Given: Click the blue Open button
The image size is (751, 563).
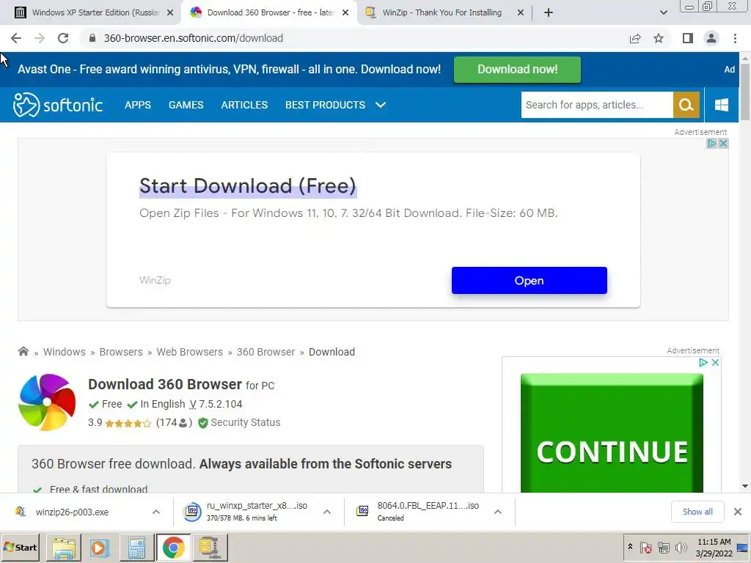Looking at the screenshot, I should [530, 281].
